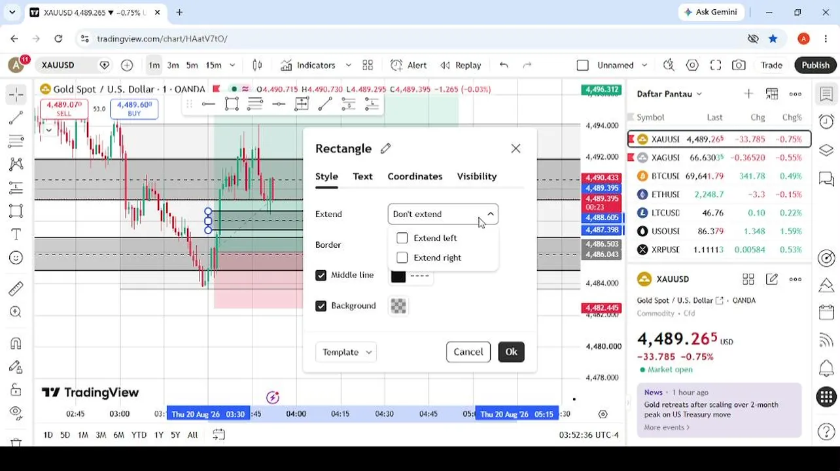Open the chats panel in right sidebar
Screen dimensions: 840x471
coord(826,178)
